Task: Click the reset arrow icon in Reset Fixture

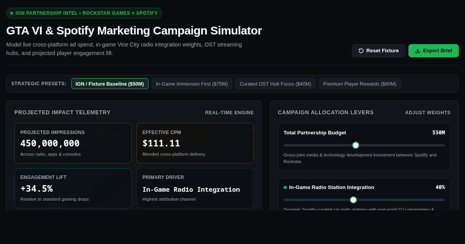Action: coord(361,51)
